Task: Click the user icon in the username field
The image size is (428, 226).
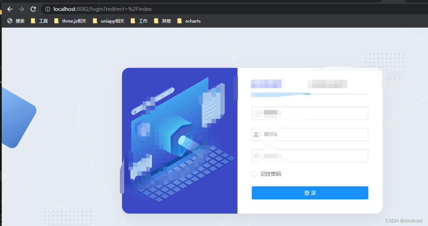Action: pyautogui.click(x=256, y=135)
